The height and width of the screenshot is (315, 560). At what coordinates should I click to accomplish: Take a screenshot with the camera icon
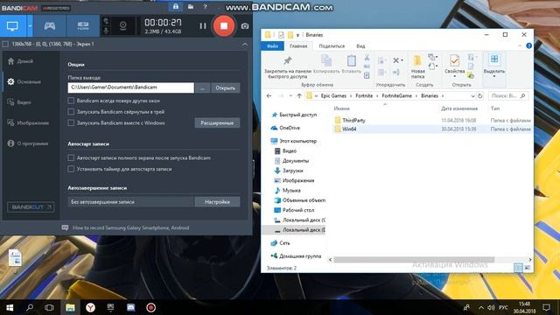(x=245, y=26)
